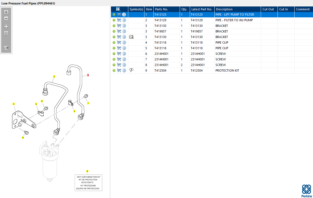Viewport: 313px width, 198px height.
Task: Click callout 3 bracket label on diagram
Action: point(14,104)
